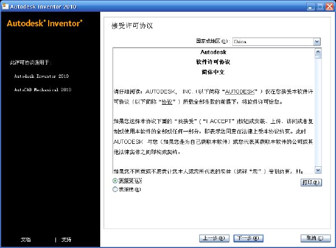Click the license scrollbar thumb
The image size is (336, 248).
coord(318,57)
